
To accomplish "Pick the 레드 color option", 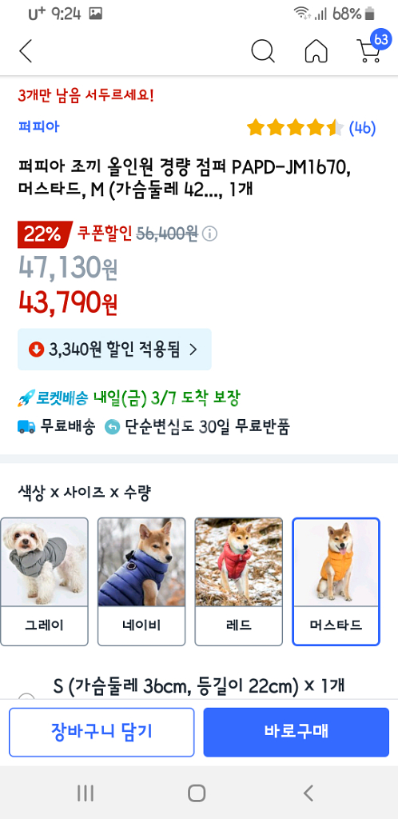I will (x=238, y=581).
